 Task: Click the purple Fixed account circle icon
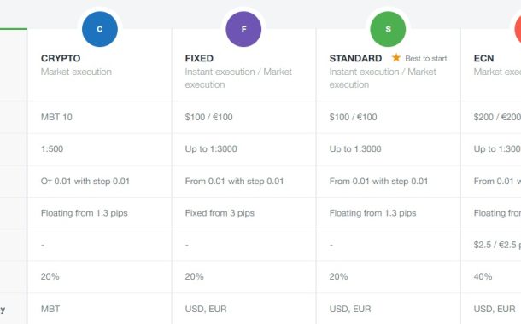243,29
